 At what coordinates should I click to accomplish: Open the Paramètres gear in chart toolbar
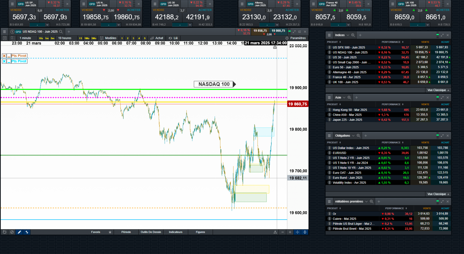pos(287,38)
